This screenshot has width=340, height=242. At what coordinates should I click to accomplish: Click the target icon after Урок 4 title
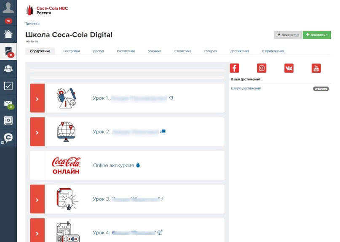tap(160, 232)
